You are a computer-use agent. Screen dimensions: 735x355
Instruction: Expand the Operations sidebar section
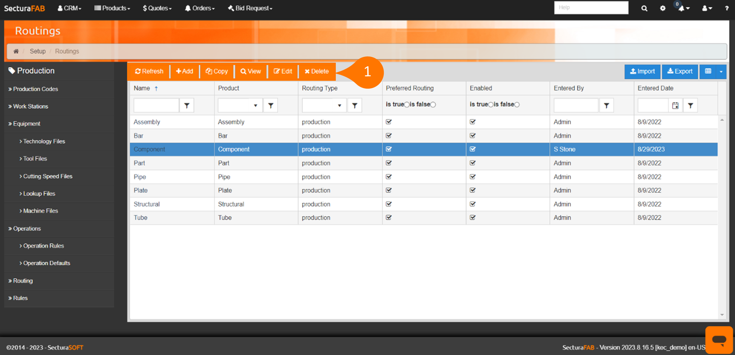(27, 229)
